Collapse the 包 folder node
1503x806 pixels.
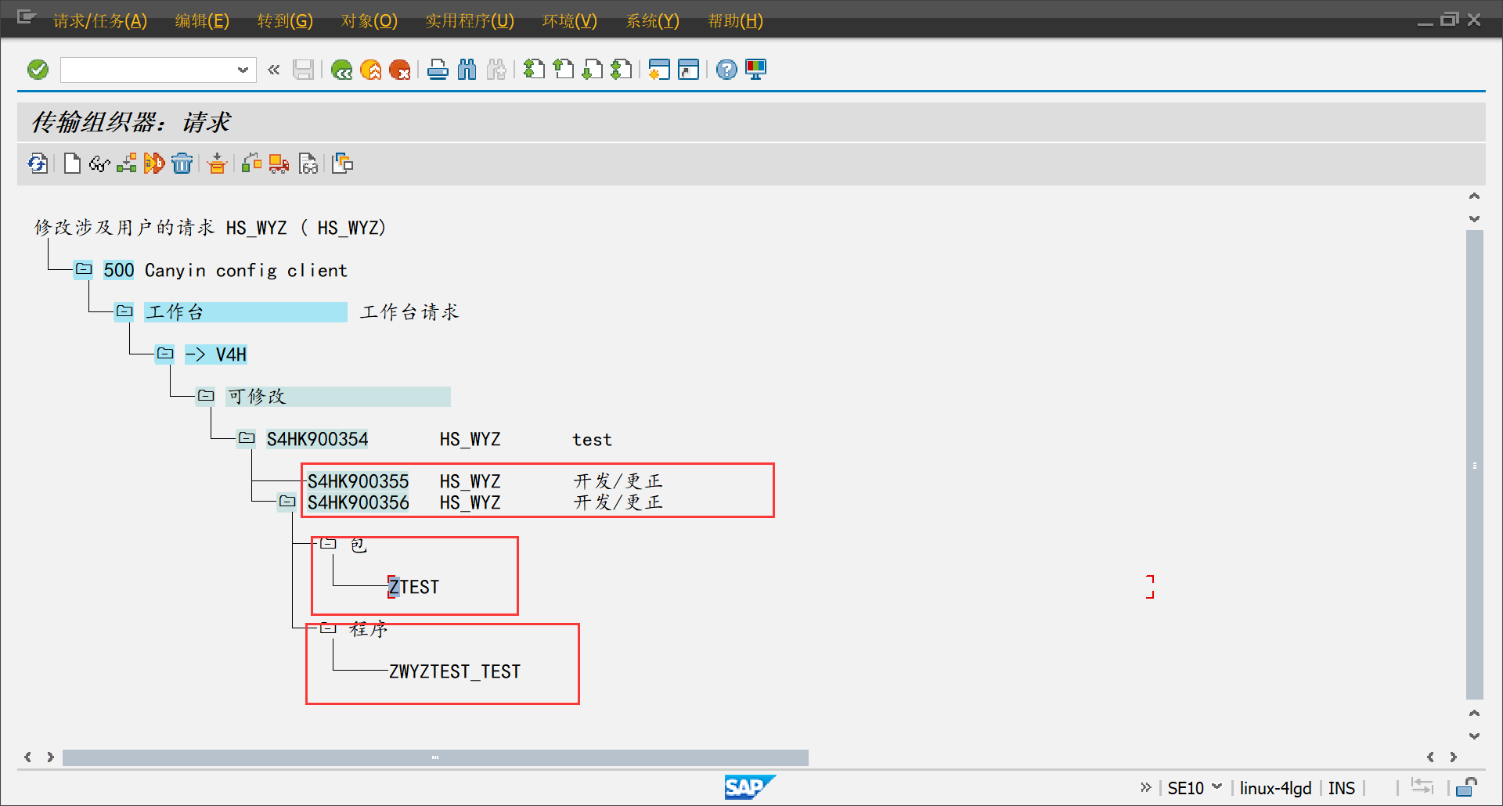[328, 544]
